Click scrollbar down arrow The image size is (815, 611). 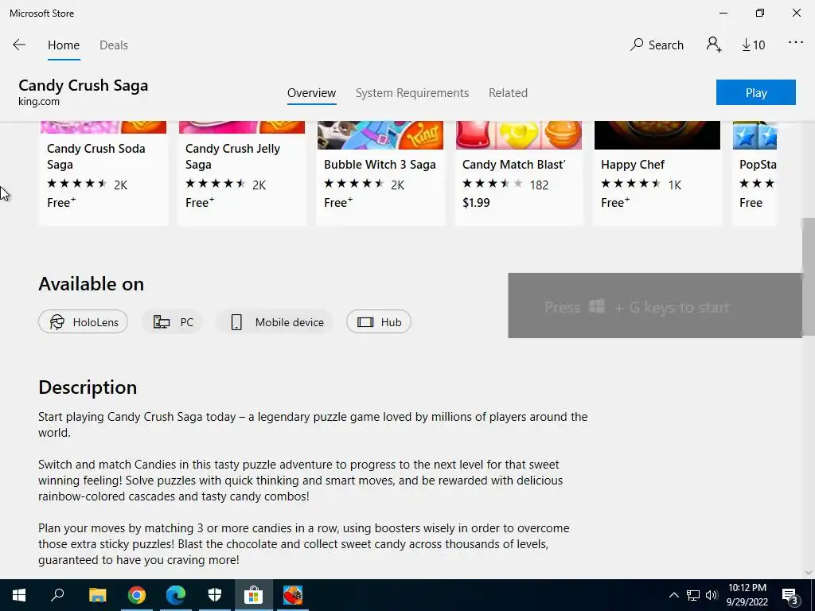809,573
